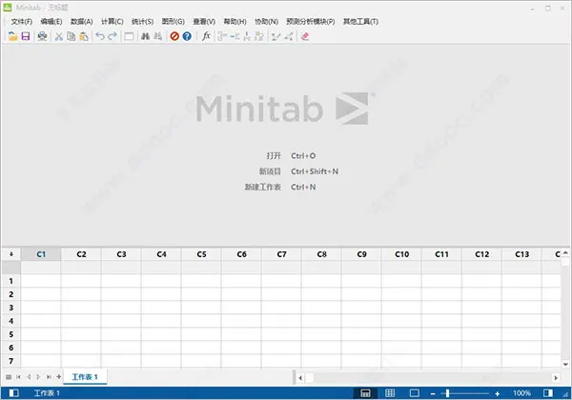572x400 pixels.
Task: Click the Undo arrow icon
Action: pos(100,35)
